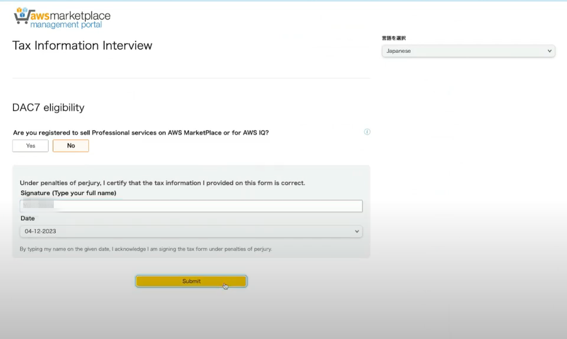
Task: Click the AWS Marketplace management portal logo
Action: pos(62,18)
